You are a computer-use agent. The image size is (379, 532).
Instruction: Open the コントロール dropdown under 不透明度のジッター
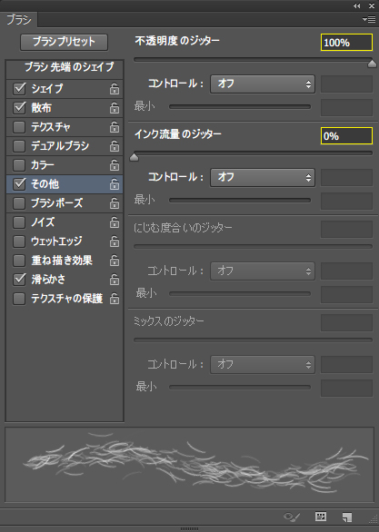tap(263, 84)
